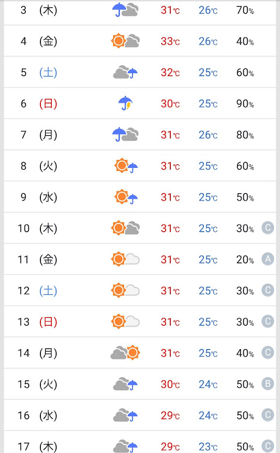Open the forecast row for 9 (水)
Image resolution: width=280 pixels, height=453 pixels.
pos(140,197)
